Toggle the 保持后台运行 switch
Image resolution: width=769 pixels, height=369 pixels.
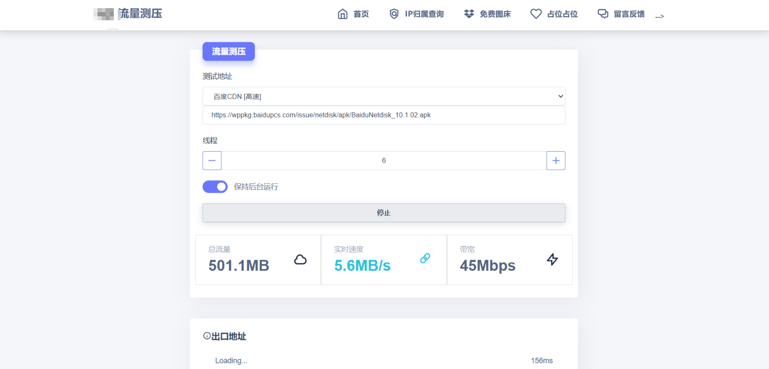215,187
